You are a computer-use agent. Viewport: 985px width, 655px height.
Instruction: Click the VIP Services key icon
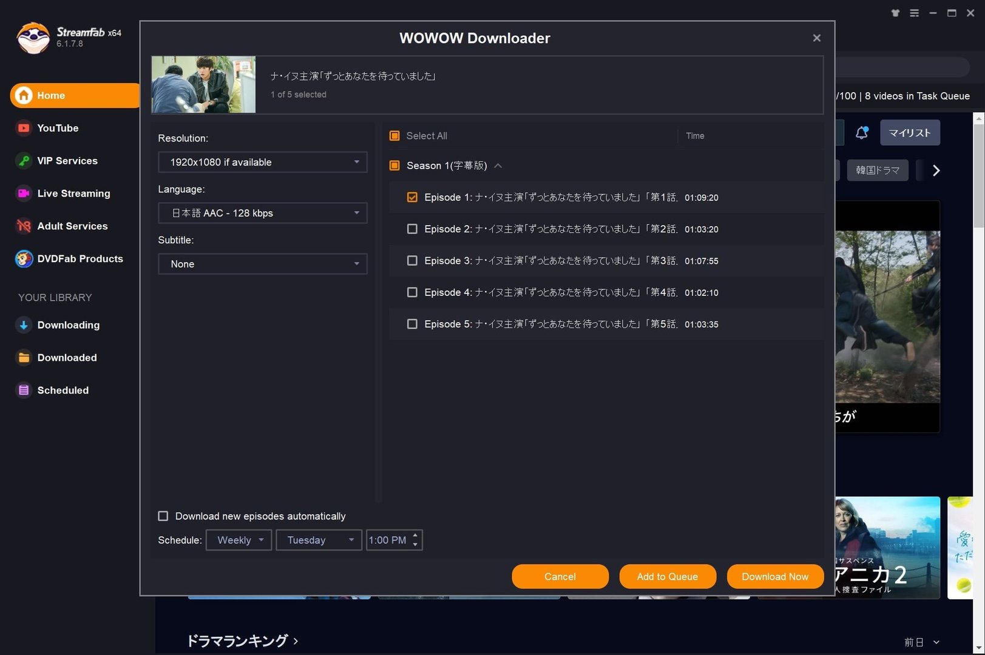(x=24, y=161)
